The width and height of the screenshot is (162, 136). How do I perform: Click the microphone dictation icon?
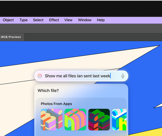[123, 76]
